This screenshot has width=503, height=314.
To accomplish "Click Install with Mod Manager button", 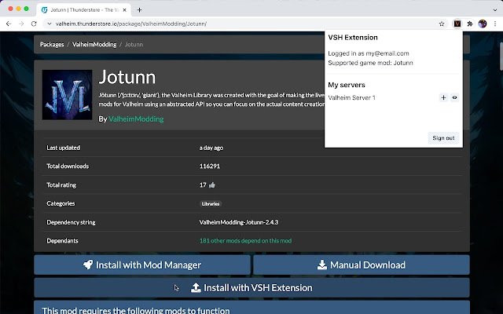I will [142, 265].
